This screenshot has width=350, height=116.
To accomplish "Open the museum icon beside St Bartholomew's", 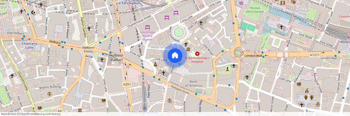I will coord(188,49).
